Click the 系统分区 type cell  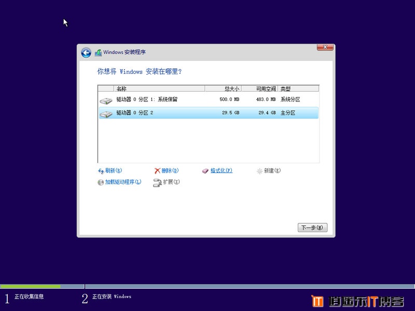pos(290,100)
